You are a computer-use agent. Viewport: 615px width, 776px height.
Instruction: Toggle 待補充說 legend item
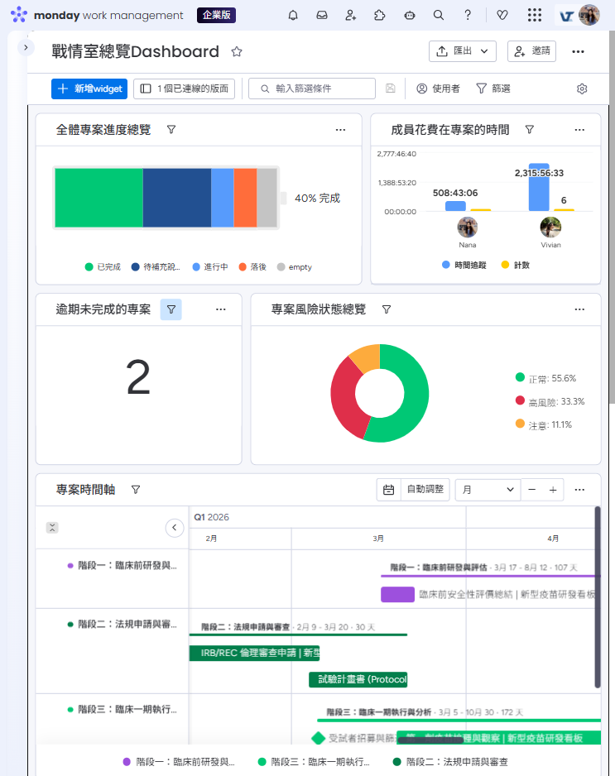[x=156, y=267]
